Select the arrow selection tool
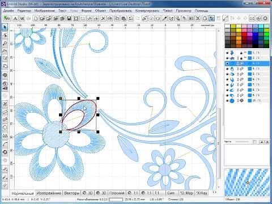Image resolution: width=272 pixels, height=204 pixels. [5, 27]
